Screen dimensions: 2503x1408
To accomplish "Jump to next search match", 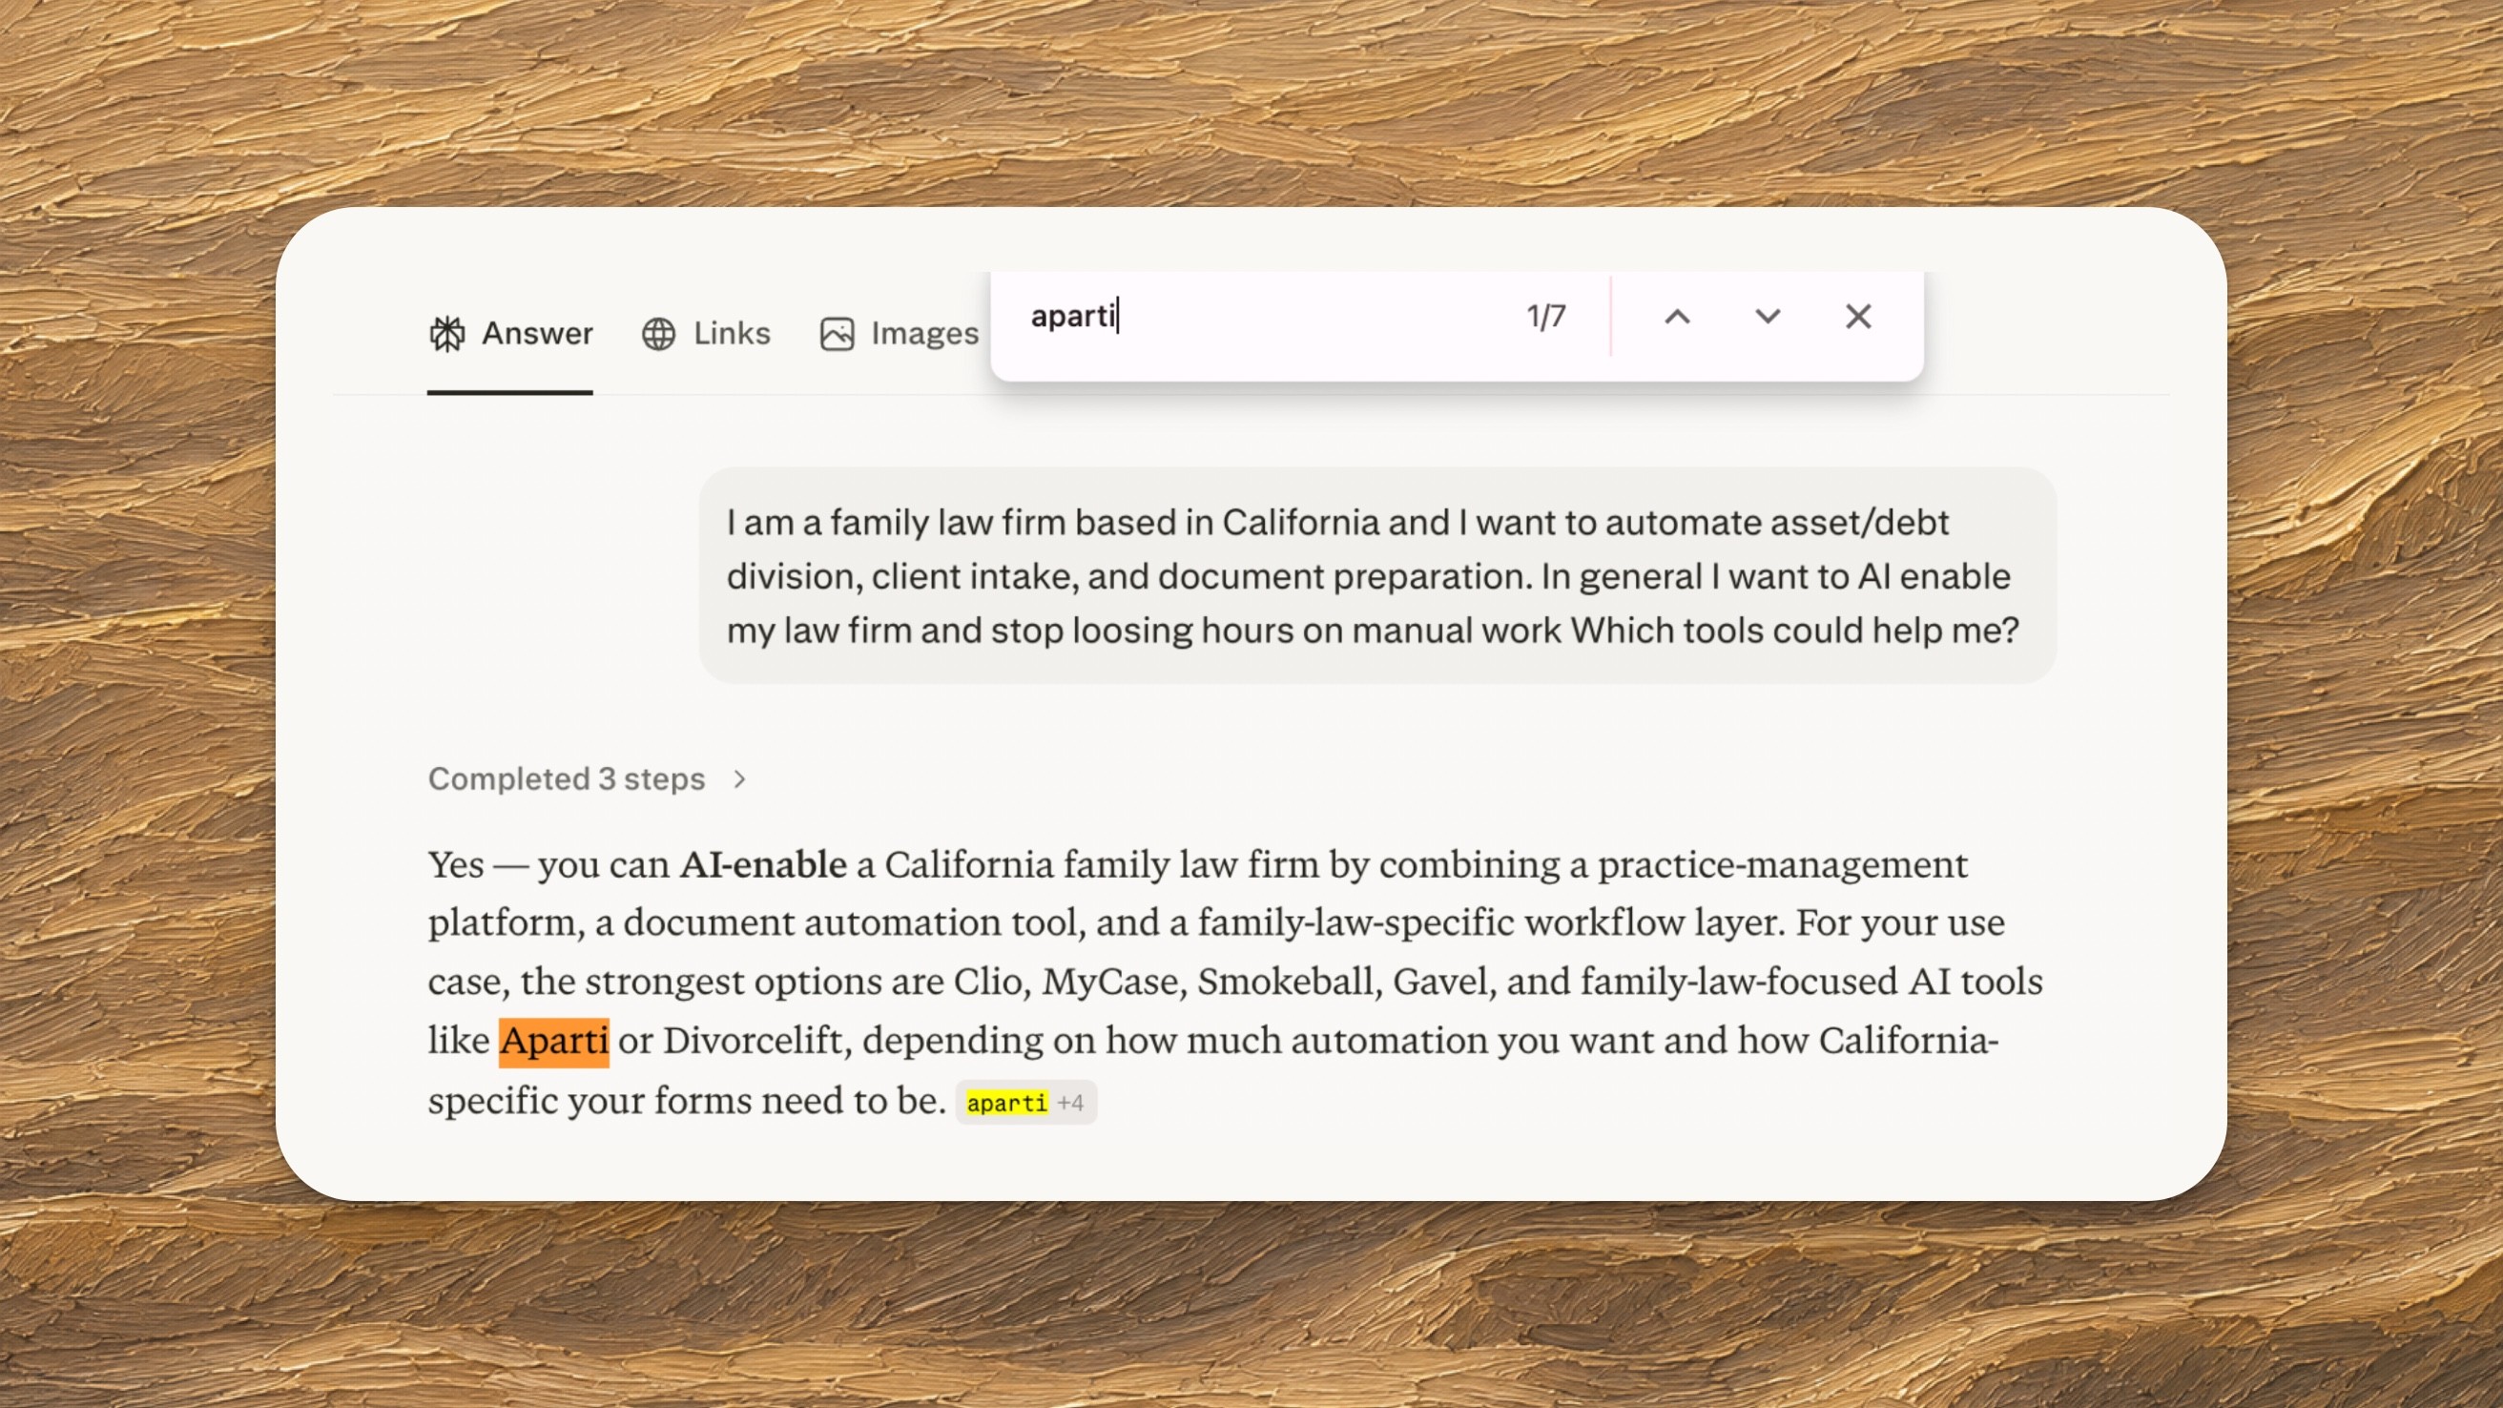I will [1768, 316].
